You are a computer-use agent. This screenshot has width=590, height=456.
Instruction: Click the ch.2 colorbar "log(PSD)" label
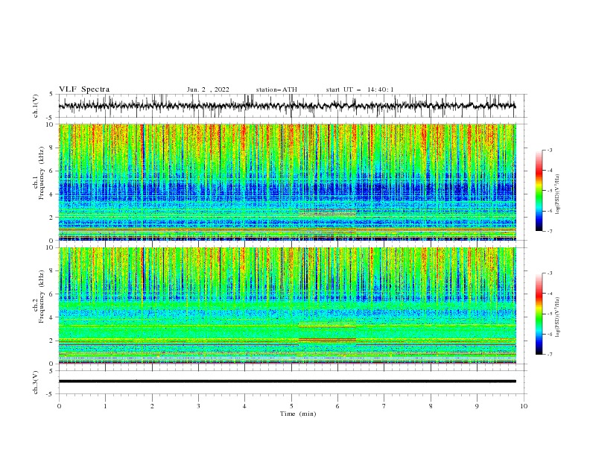click(x=559, y=317)
